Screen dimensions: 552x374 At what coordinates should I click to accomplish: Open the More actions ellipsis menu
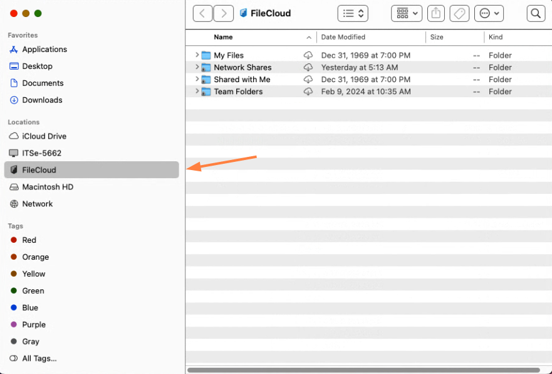489,13
